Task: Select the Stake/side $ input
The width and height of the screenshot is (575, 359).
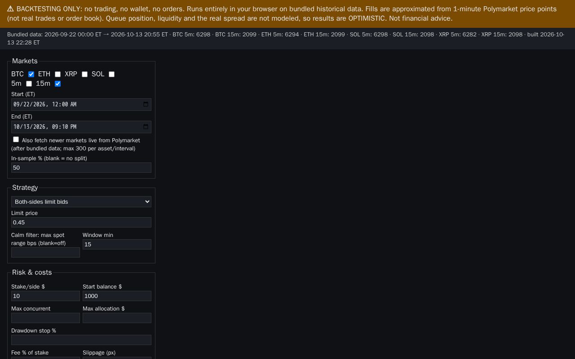Action: 45,296
